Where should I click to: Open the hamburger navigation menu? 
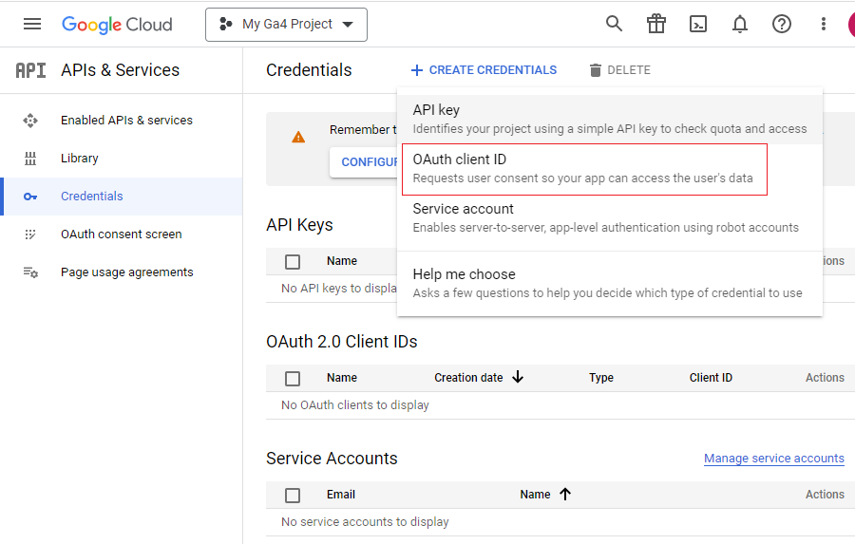click(32, 24)
